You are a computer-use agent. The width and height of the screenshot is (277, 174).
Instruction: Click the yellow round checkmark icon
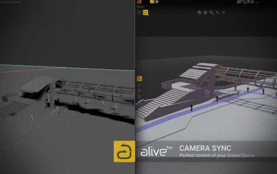click(x=152, y=2)
